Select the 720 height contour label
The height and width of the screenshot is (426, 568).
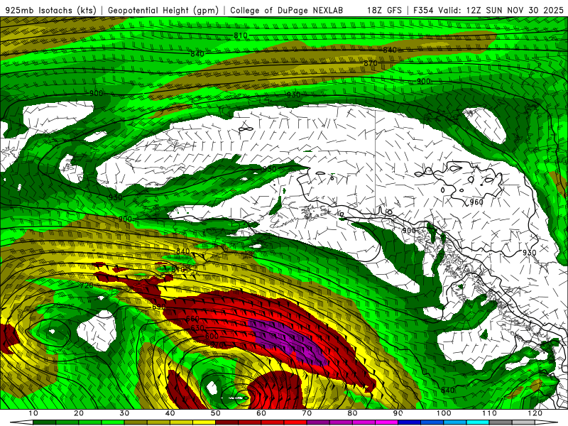pos(87,285)
